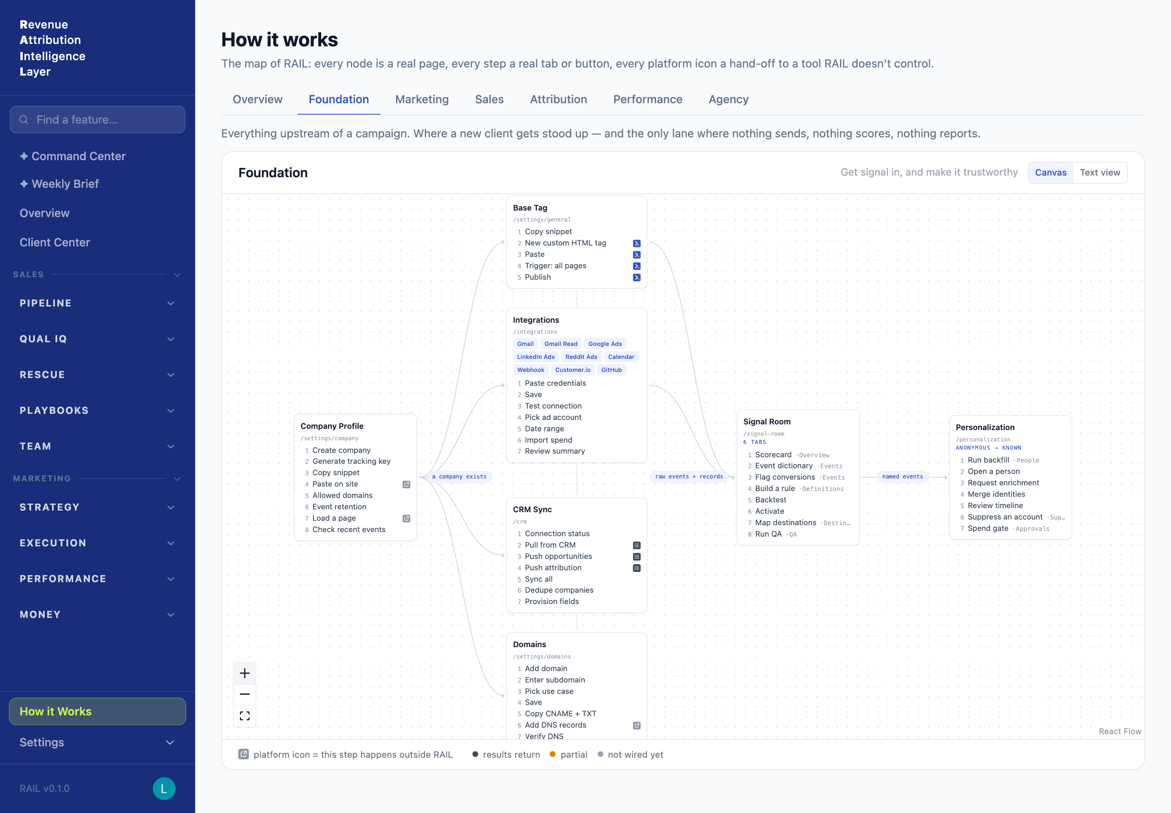The height and width of the screenshot is (813, 1171).
Task: Expand the PLAYBOOKS sidebar section
Action: (97, 411)
